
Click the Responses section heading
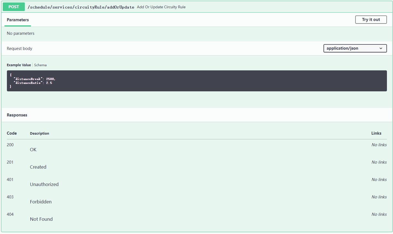point(17,115)
